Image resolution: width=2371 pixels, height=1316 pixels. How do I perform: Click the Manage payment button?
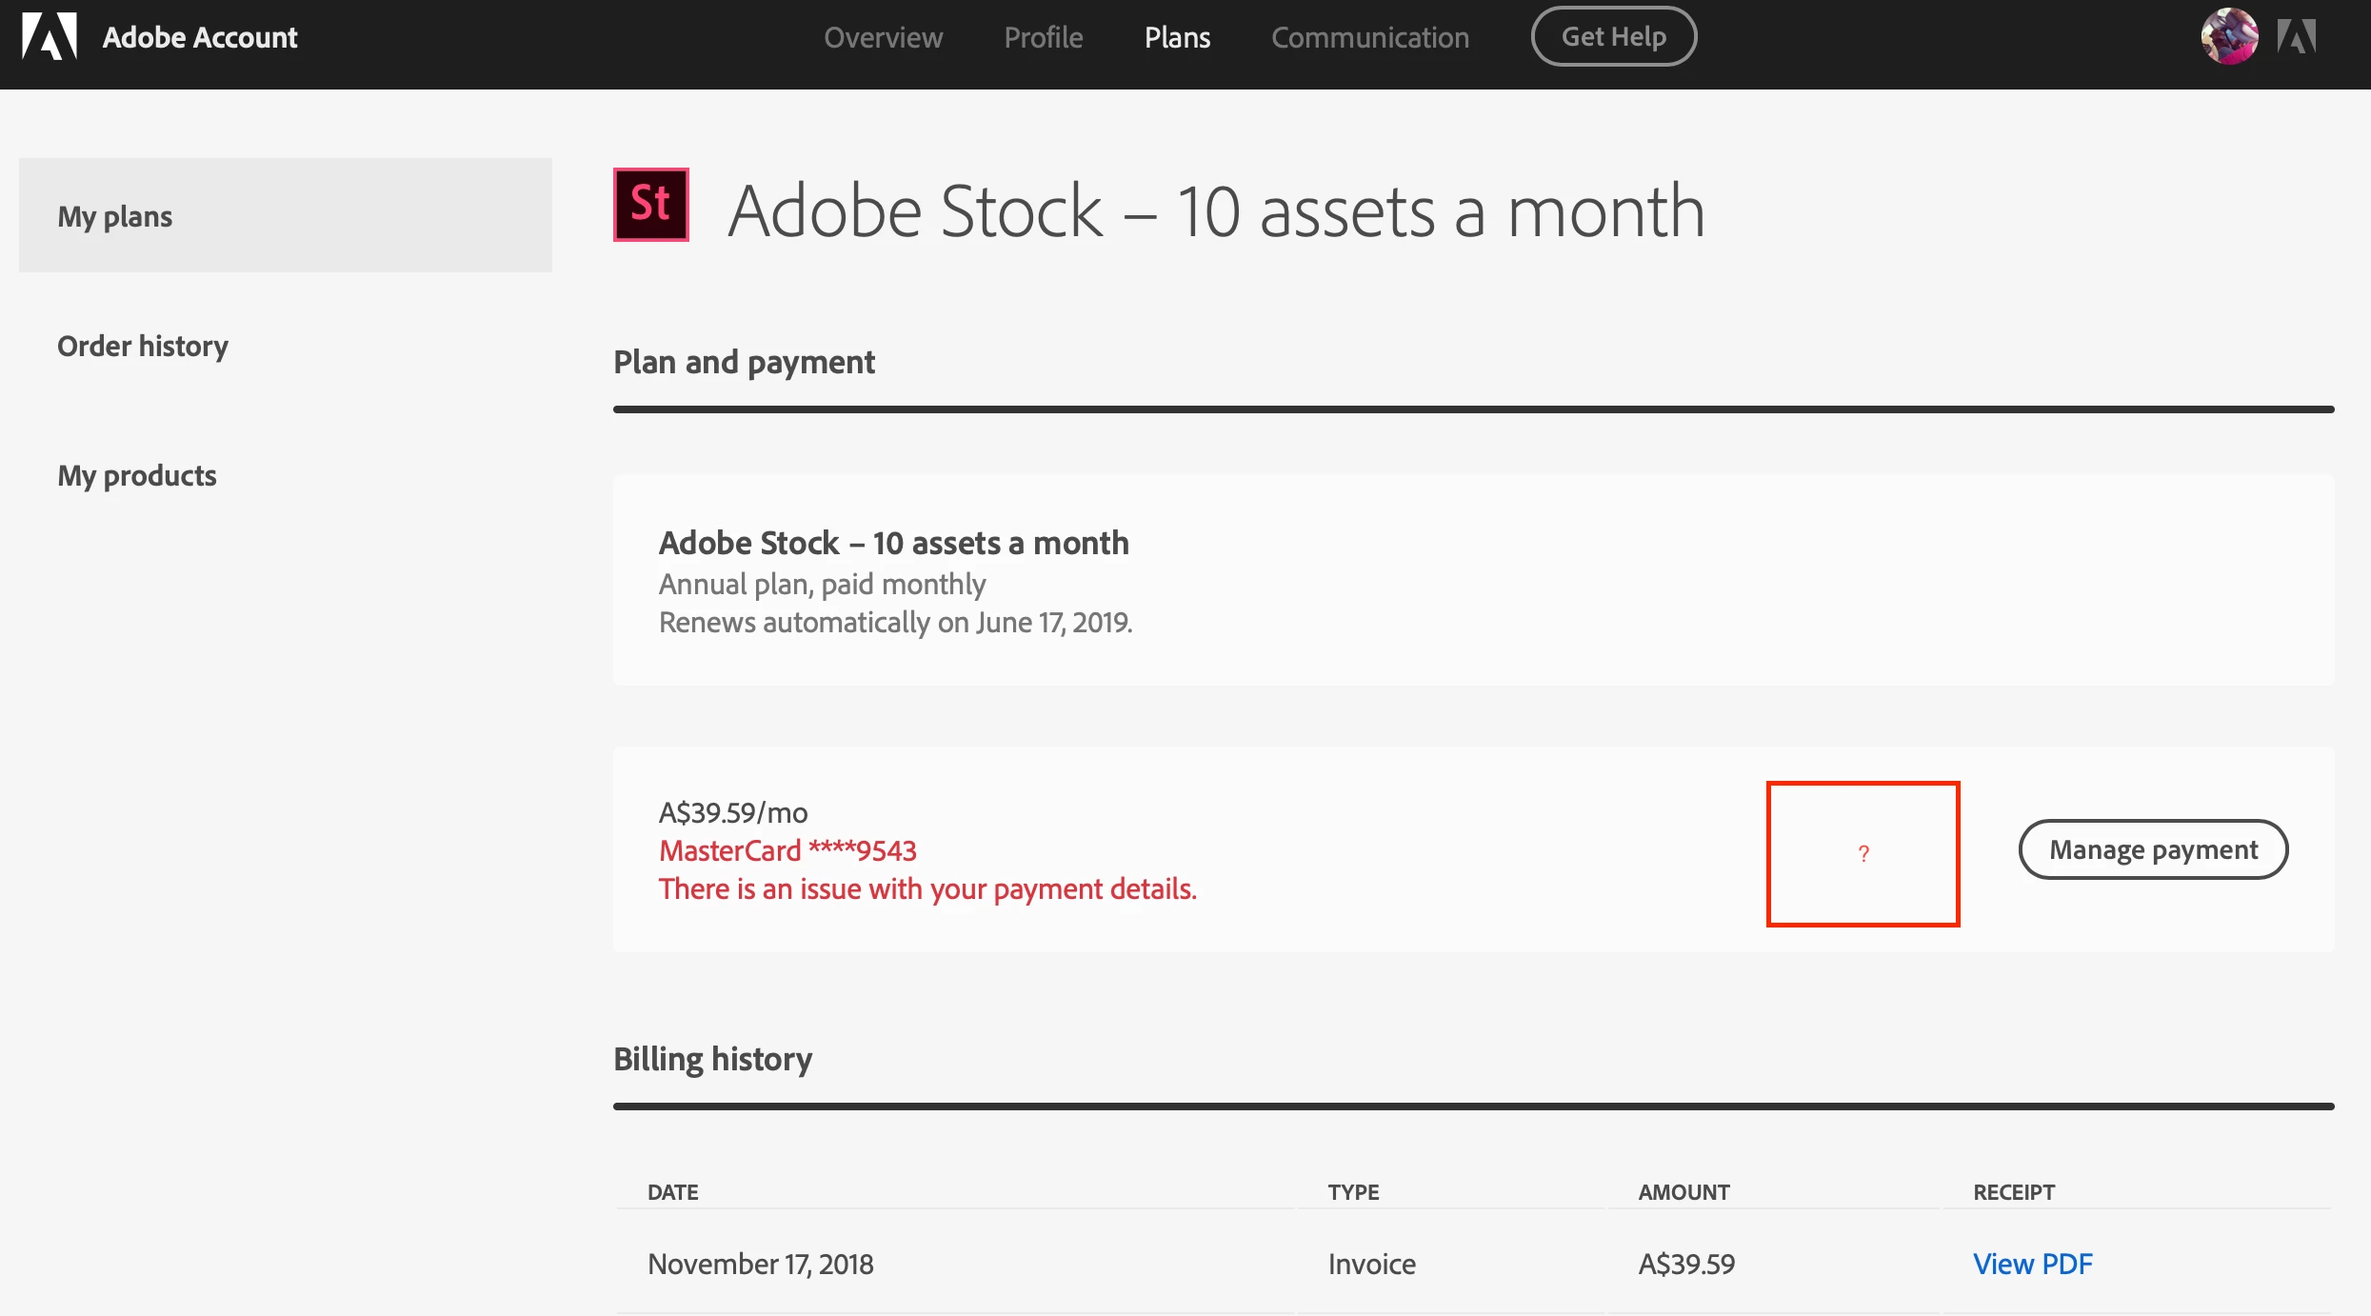pos(2153,849)
